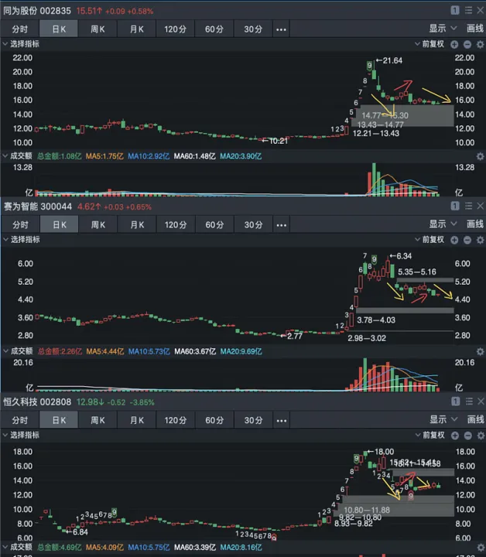Zoom out 恒久科技 chart with minus icon
The image size is (486, 557).
(x=467, y=436)
